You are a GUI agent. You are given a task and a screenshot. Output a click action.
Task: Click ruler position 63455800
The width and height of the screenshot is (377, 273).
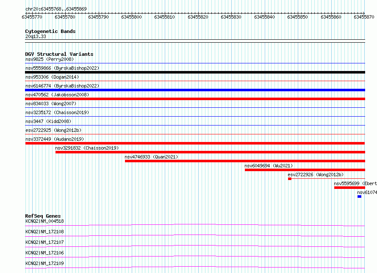pos(131,17)
